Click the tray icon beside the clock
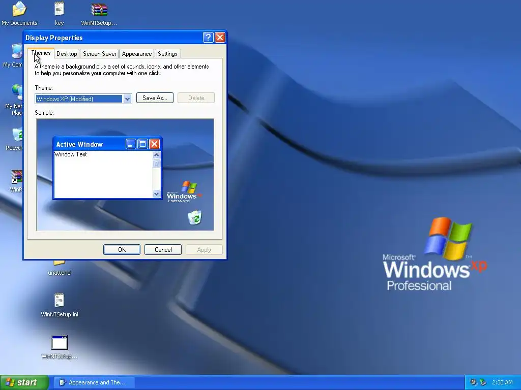The height and width of the screenshot is (390, 521). coord(483,382)
